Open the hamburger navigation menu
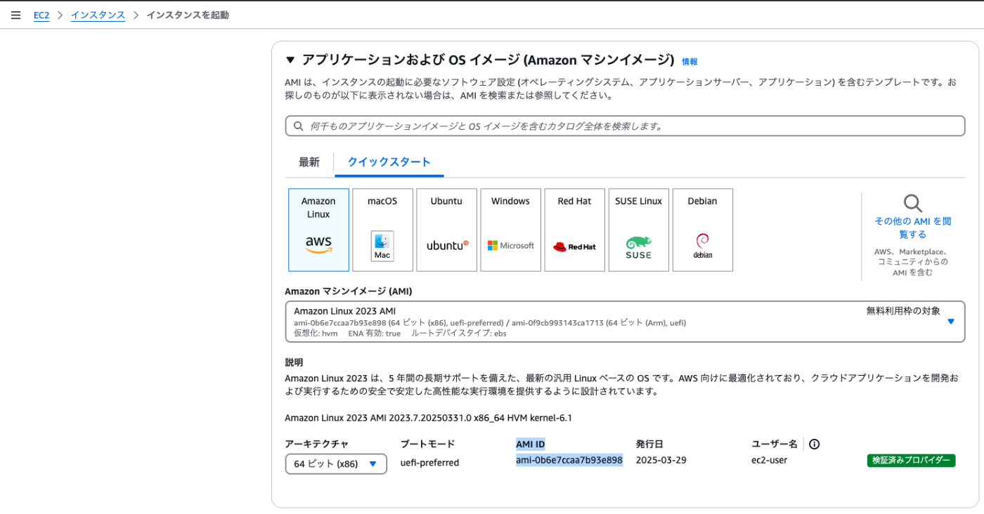984x514 pixels. point(15,15)
